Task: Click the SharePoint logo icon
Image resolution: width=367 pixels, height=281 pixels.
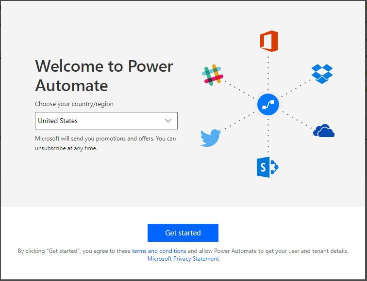Action: coord(267,167)
